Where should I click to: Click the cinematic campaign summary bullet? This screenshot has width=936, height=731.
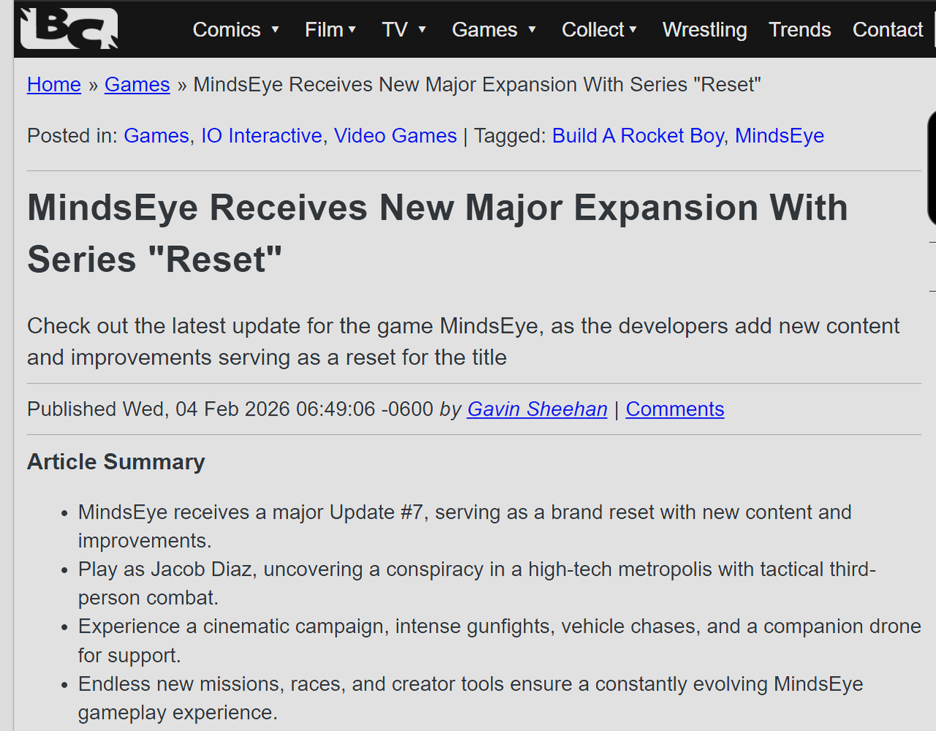(499, 640)
